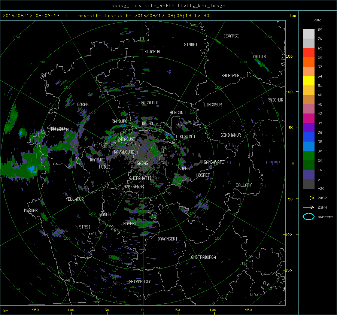Click the NAVALGUND city label

[124, 152]
